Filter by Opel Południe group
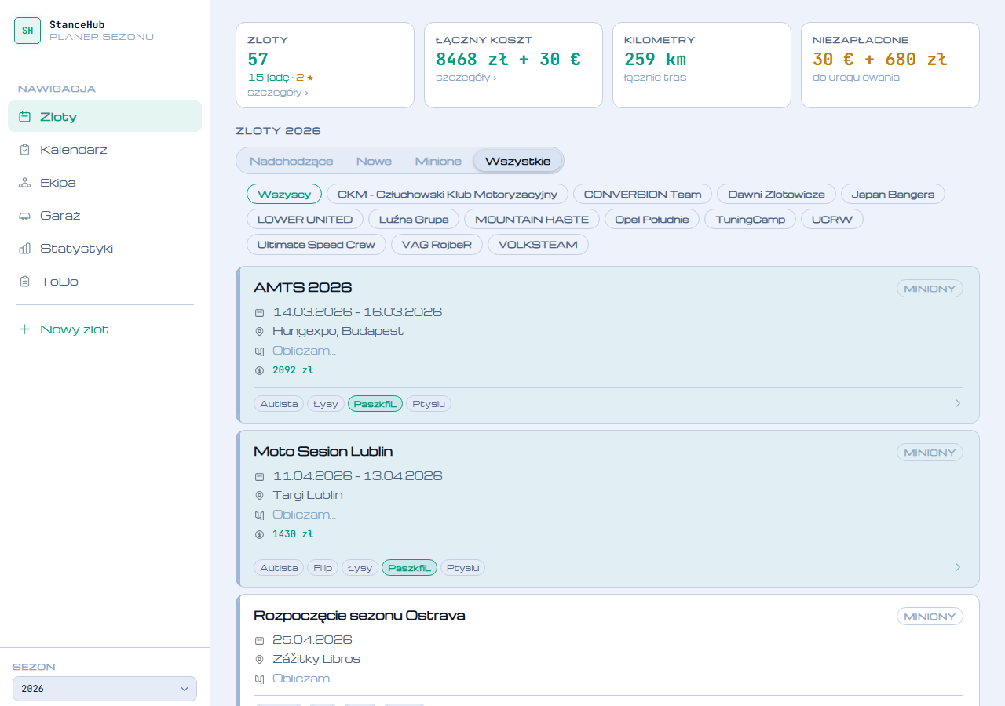Image resolution: width=1005 pixels, height=706 pixels. coord(652,219)
